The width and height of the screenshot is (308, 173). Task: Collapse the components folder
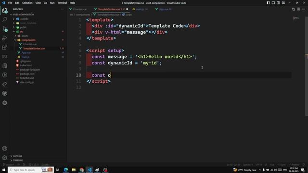coord(28,40)
